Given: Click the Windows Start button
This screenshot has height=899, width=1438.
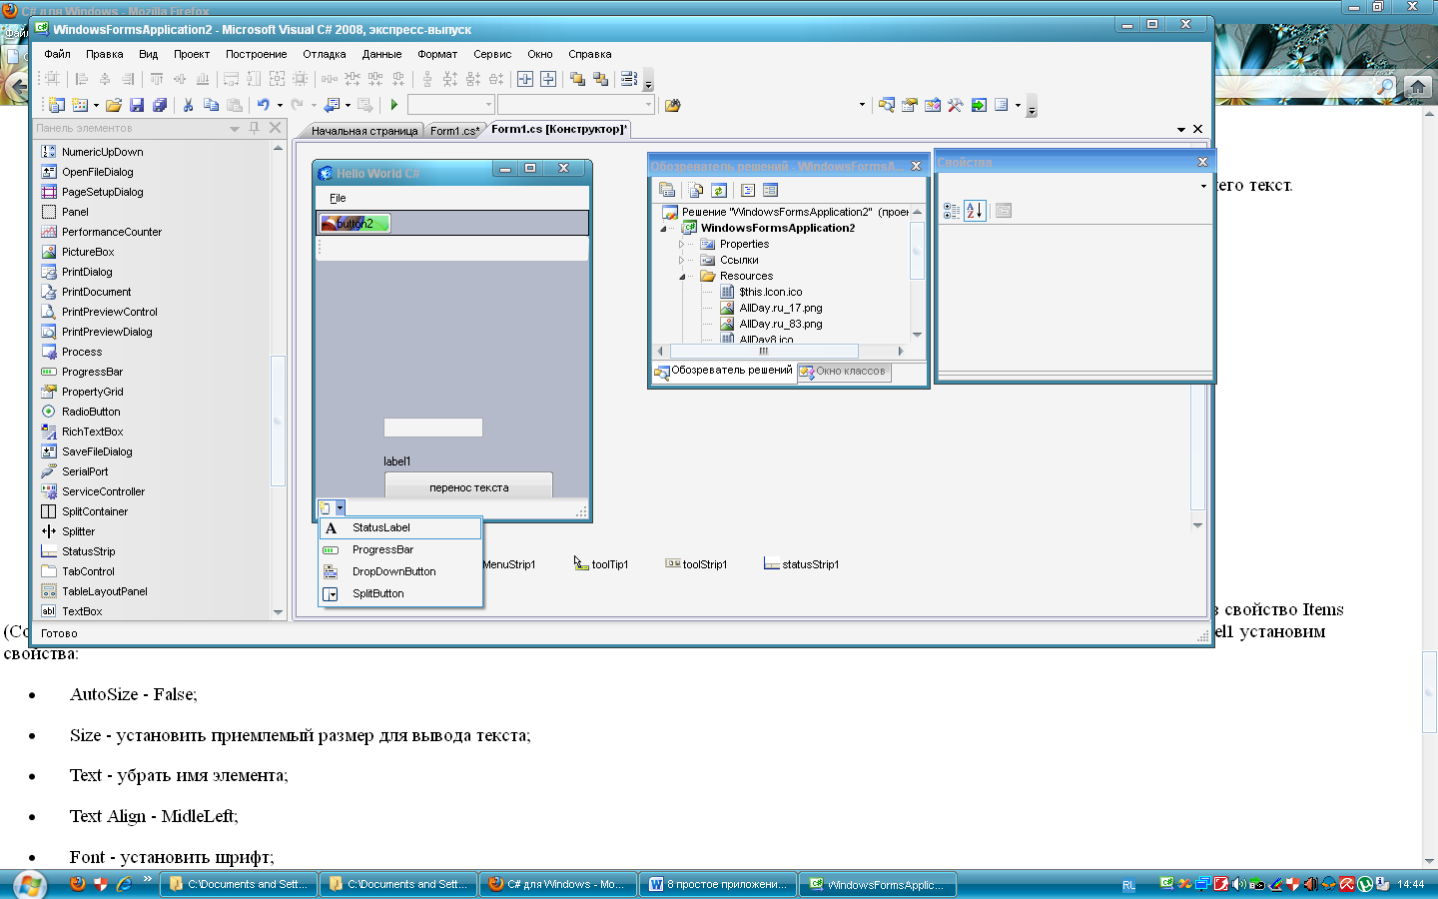Looking at the screenshot, I should tap(29, 884).
